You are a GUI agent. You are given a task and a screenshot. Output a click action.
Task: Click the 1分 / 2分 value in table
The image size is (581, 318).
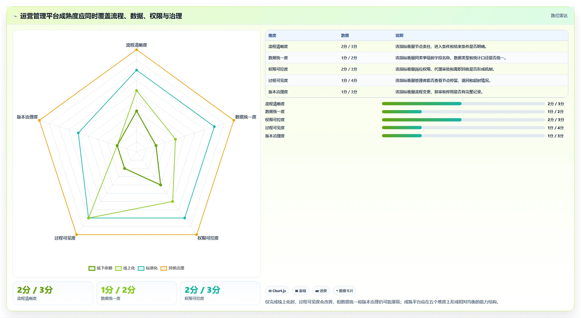[x=349, y=58]
